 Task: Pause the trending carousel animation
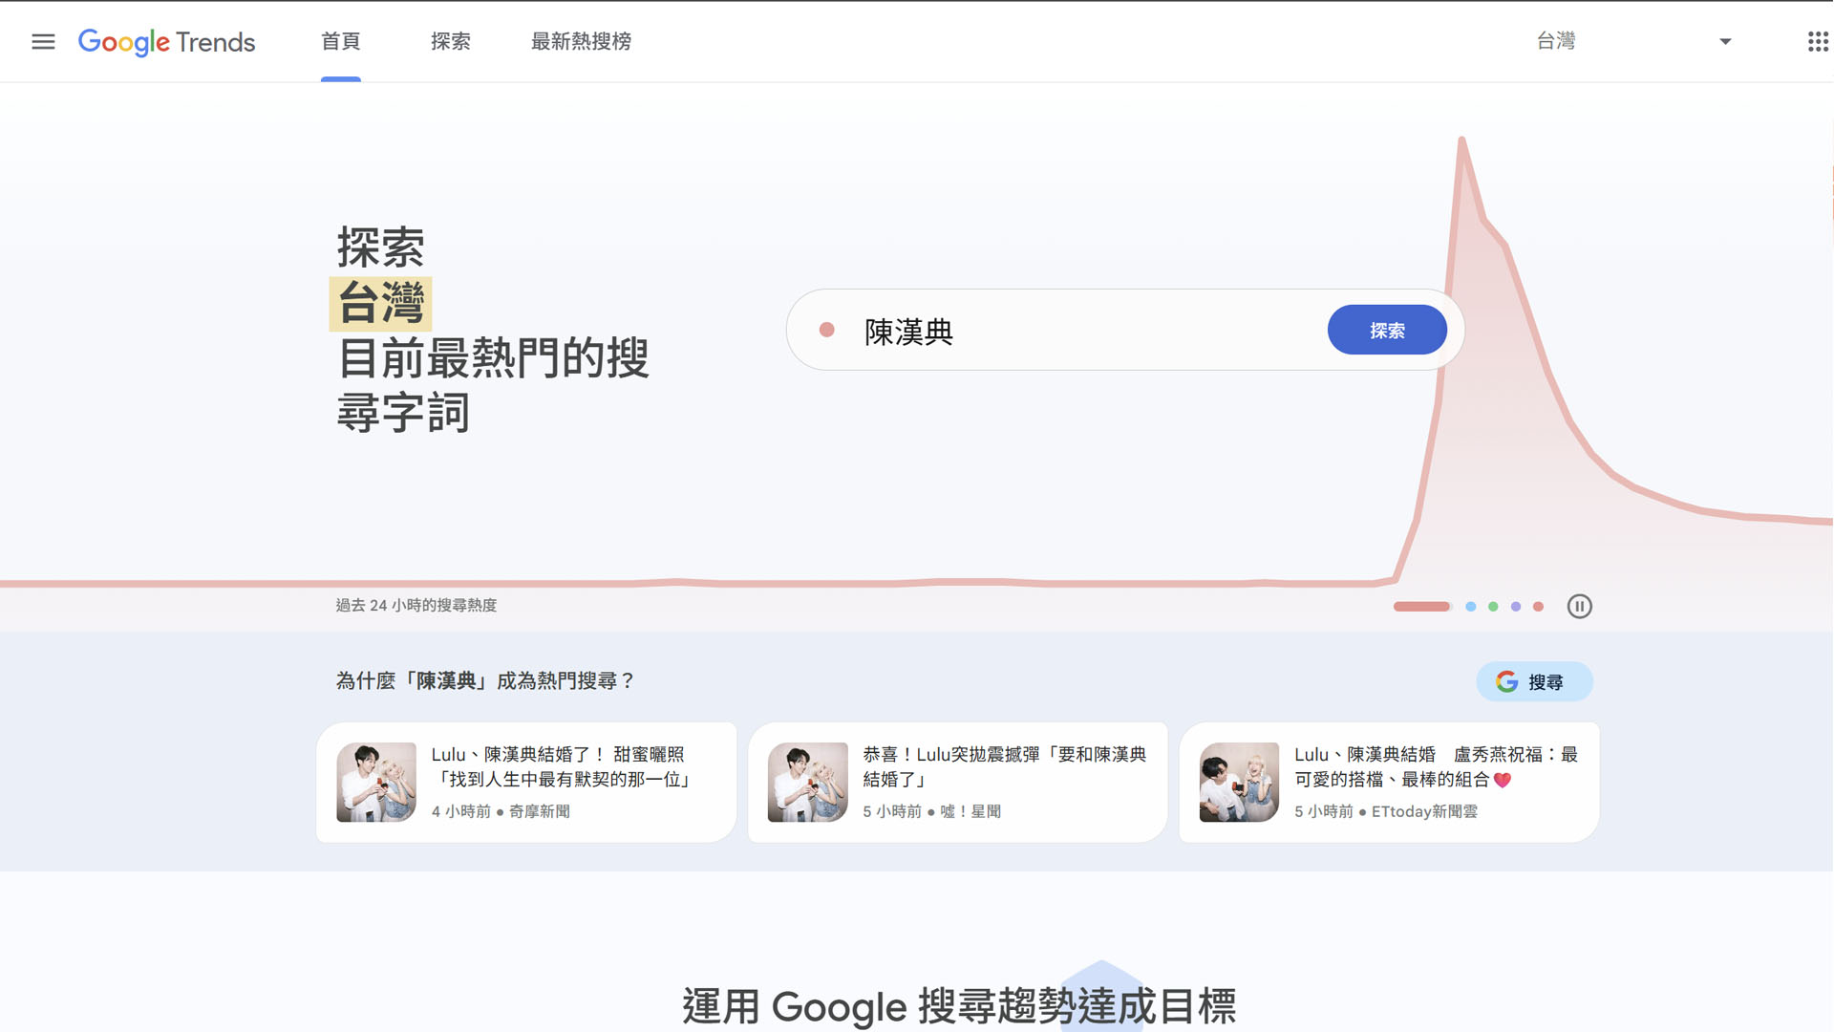[x=1579, y=606]
